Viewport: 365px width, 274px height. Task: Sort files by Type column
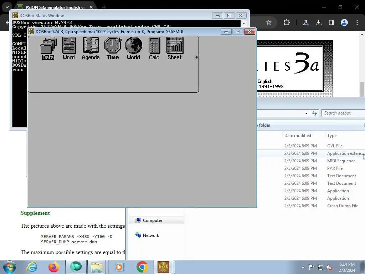[332, 136]
